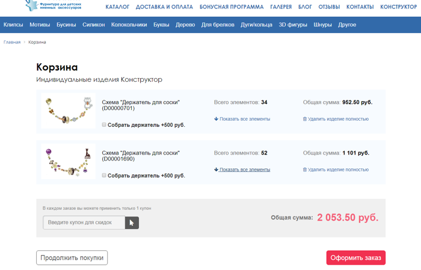Click the second pacifier holder thumbnail
421x270 pixels.
(x=68, y=161)
